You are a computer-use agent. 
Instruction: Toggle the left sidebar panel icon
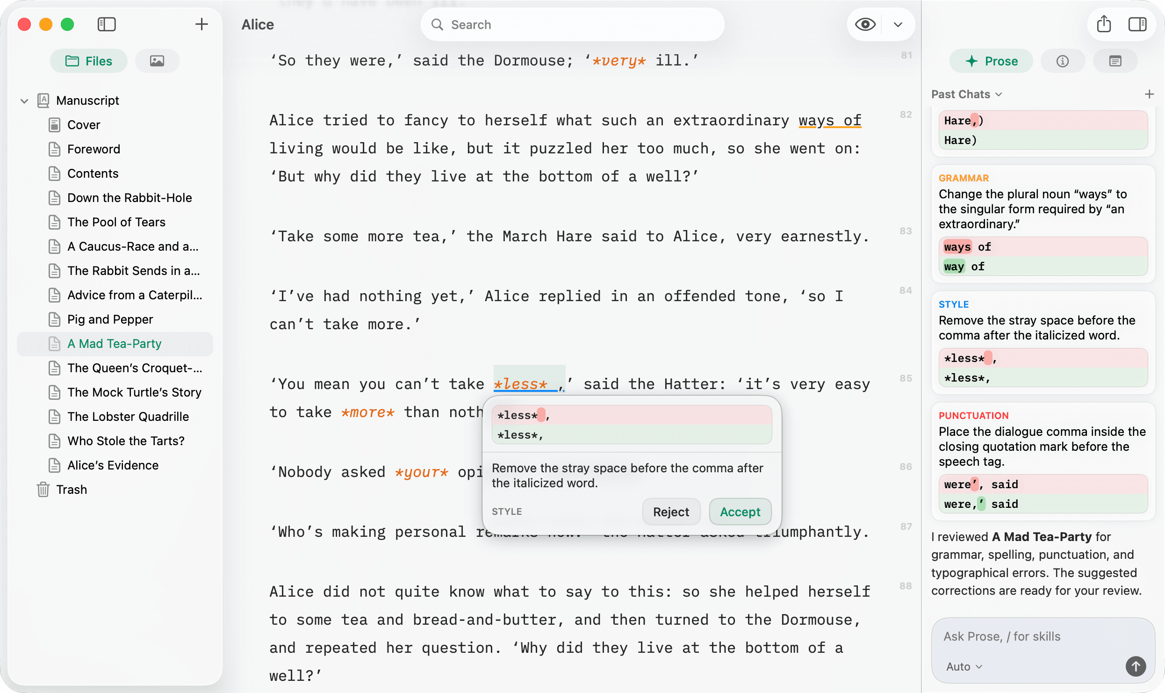(107, 24)
